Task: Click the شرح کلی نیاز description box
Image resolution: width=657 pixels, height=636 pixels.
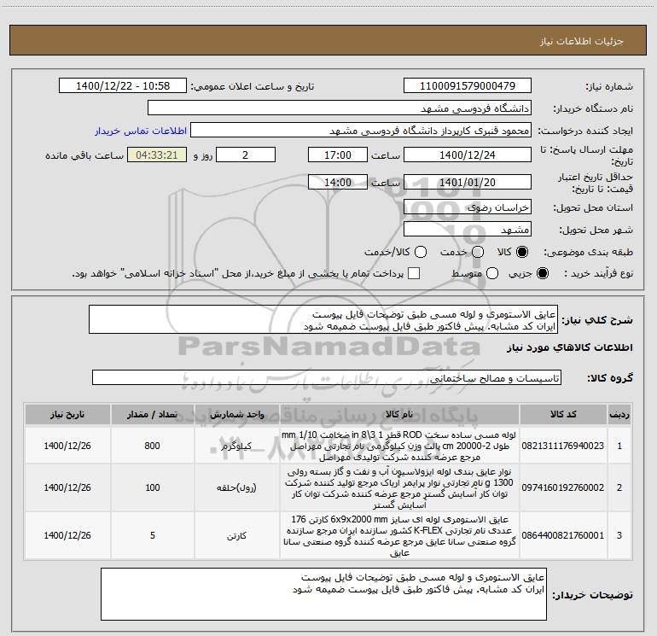Action: tap(323, 319)
